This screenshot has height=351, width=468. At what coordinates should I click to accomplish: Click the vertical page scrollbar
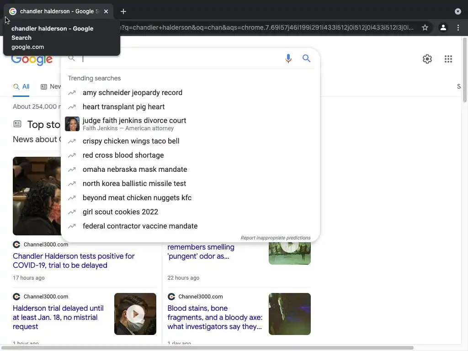[464, 70]
